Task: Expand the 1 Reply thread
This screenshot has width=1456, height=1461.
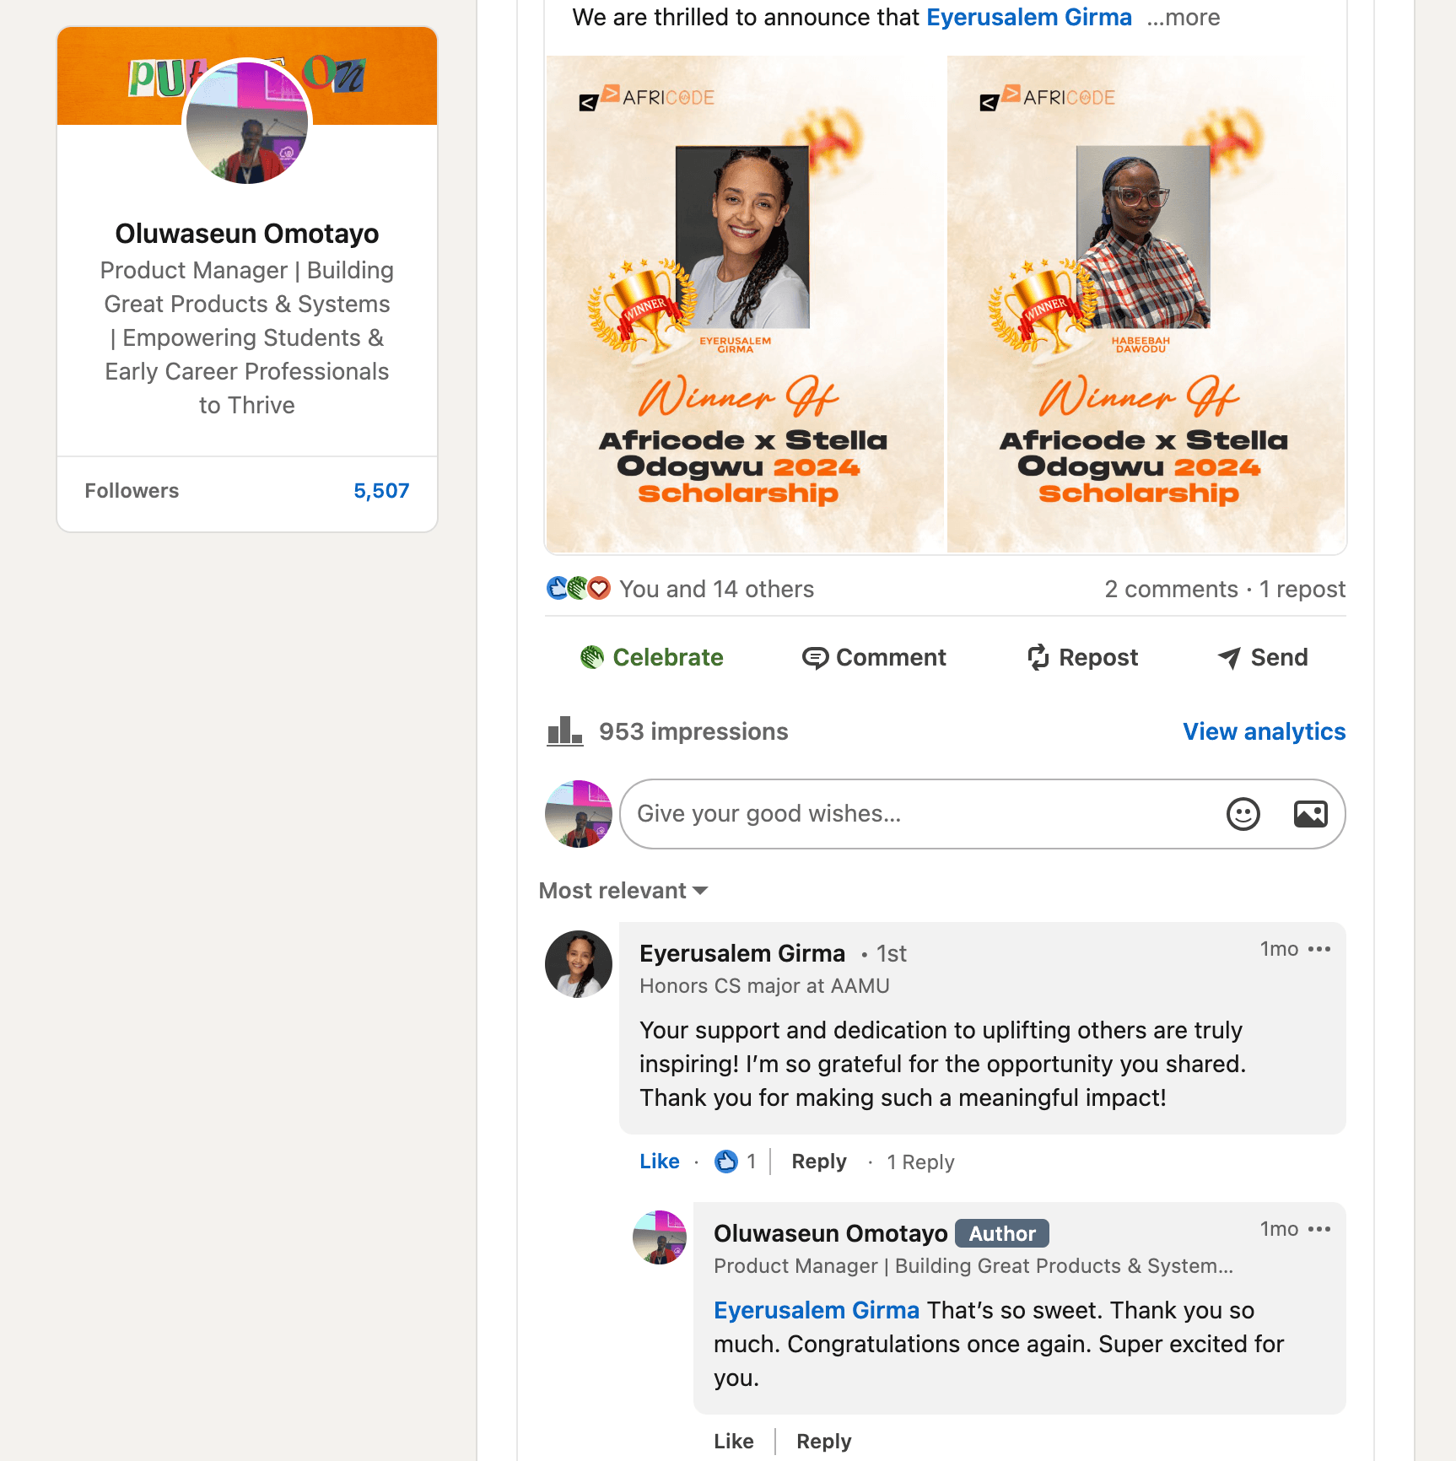Action: [920, 1162]
